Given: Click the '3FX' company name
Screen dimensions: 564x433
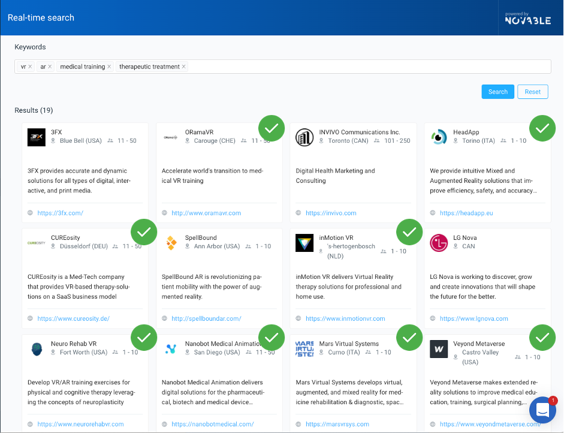Looking at the screenshot, I should tap(56, 132).
